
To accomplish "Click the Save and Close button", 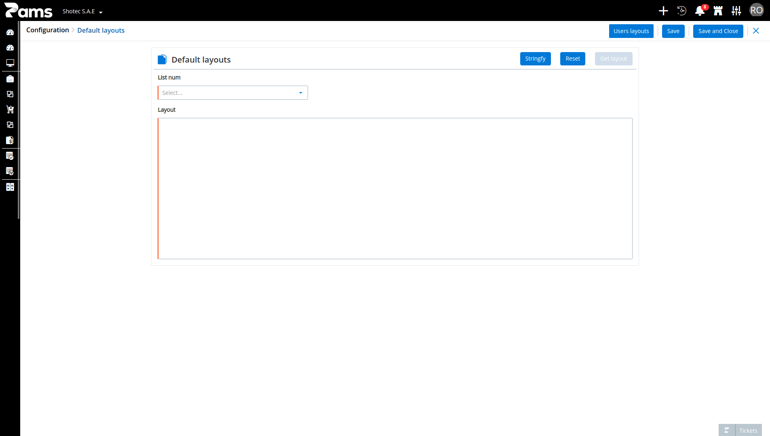I will [x=718, y=31].
